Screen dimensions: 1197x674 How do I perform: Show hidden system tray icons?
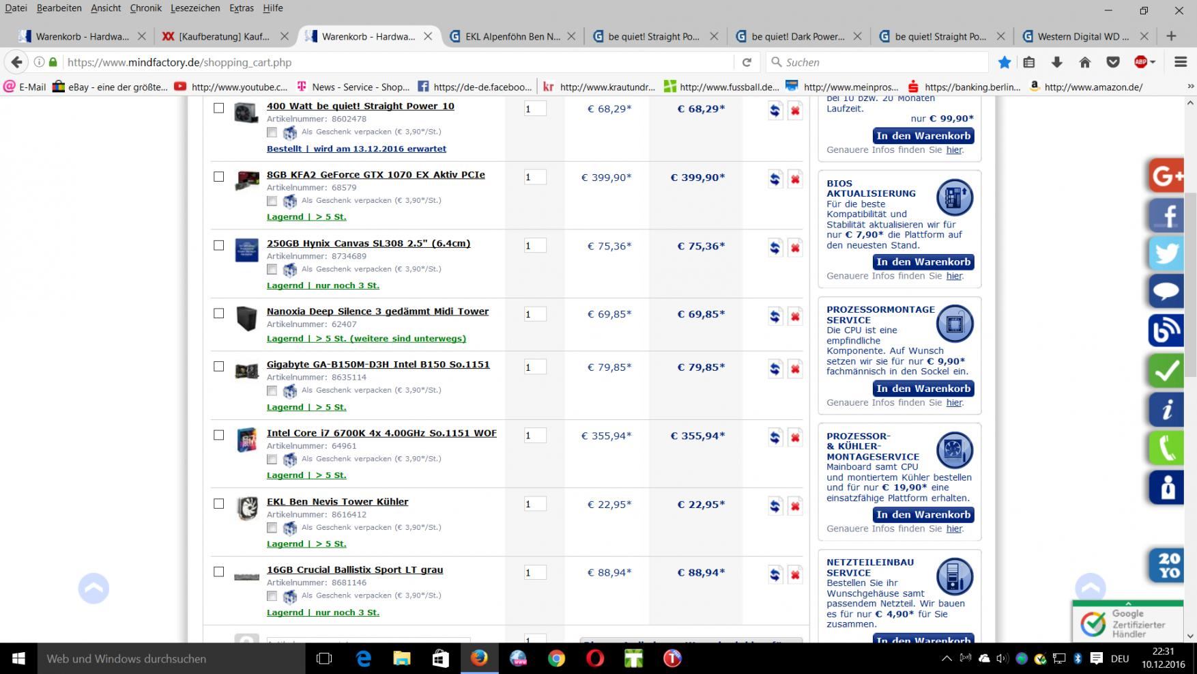947,659
